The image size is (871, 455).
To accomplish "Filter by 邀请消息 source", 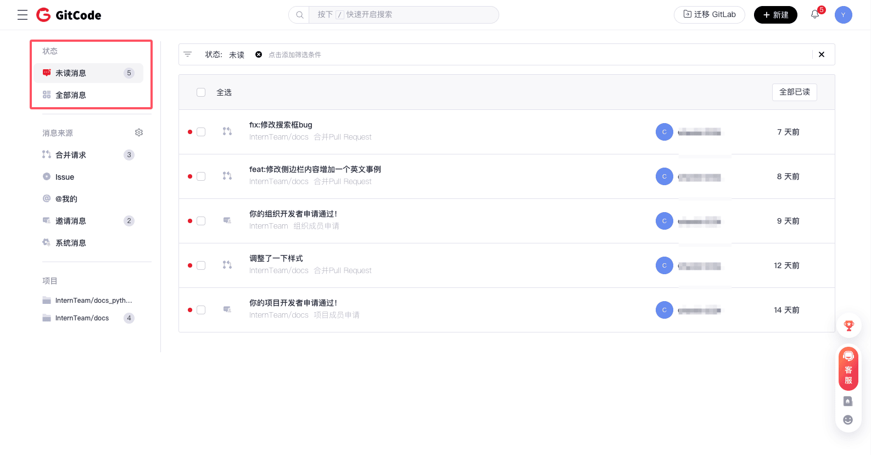I will pos(71,221).
